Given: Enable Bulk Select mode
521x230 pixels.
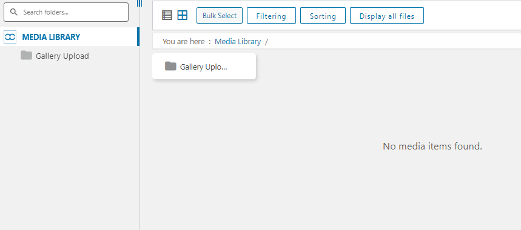Looking at the screenshot, I should 220,16.
